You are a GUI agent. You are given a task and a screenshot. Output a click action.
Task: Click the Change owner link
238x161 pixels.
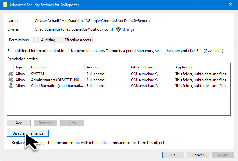click(x=128, y=29)
